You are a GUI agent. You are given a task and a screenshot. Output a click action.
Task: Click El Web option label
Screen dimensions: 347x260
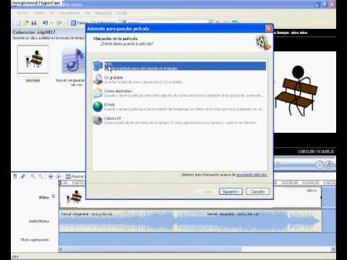109,105
